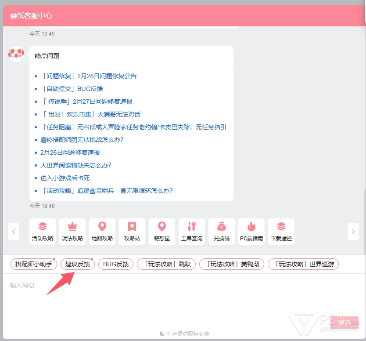Screen dimensions: 366x341
Task: Choose the BUG反馈 quick reply chip
Action: (x=116, y=264)
